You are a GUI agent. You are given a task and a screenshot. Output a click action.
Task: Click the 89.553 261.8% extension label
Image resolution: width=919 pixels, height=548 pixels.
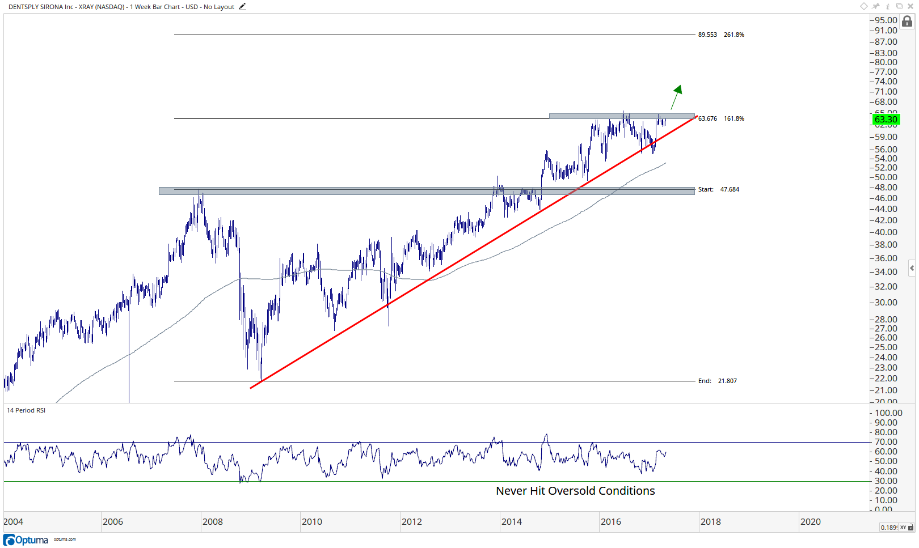click(x=721, y=35)
